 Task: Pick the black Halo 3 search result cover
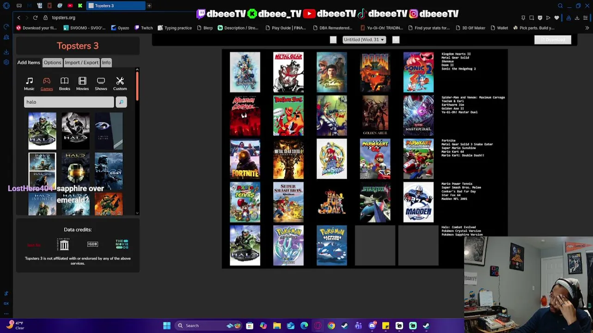pyautogui.click(x=75, y=131)
